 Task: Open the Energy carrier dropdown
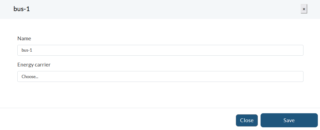click(x=160, y=76)
